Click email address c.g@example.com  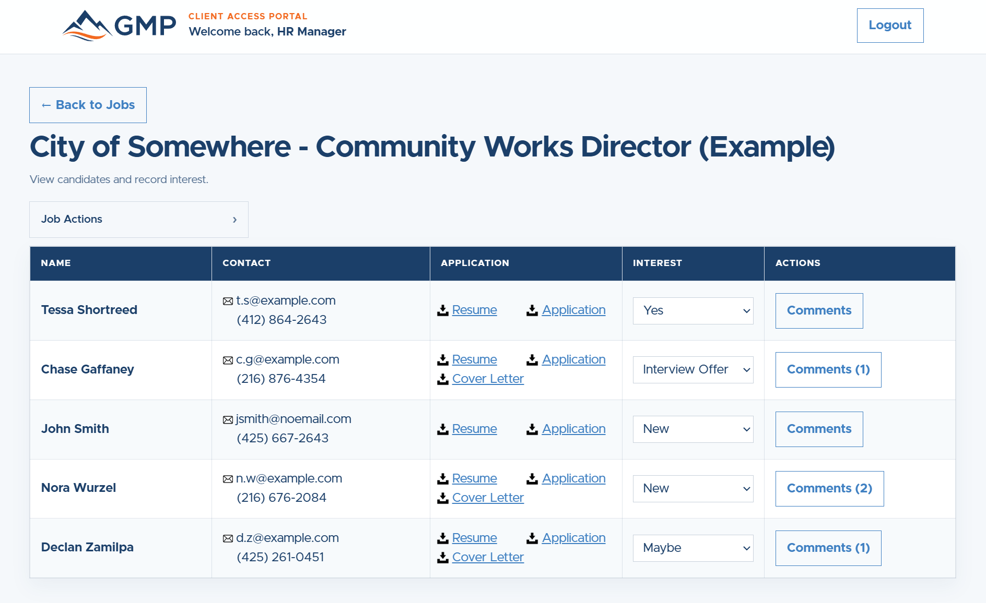tap(288, 360)
